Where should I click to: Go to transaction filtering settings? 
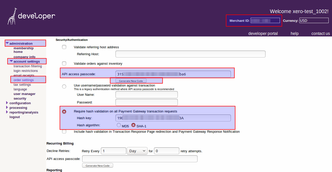[28, 66]
